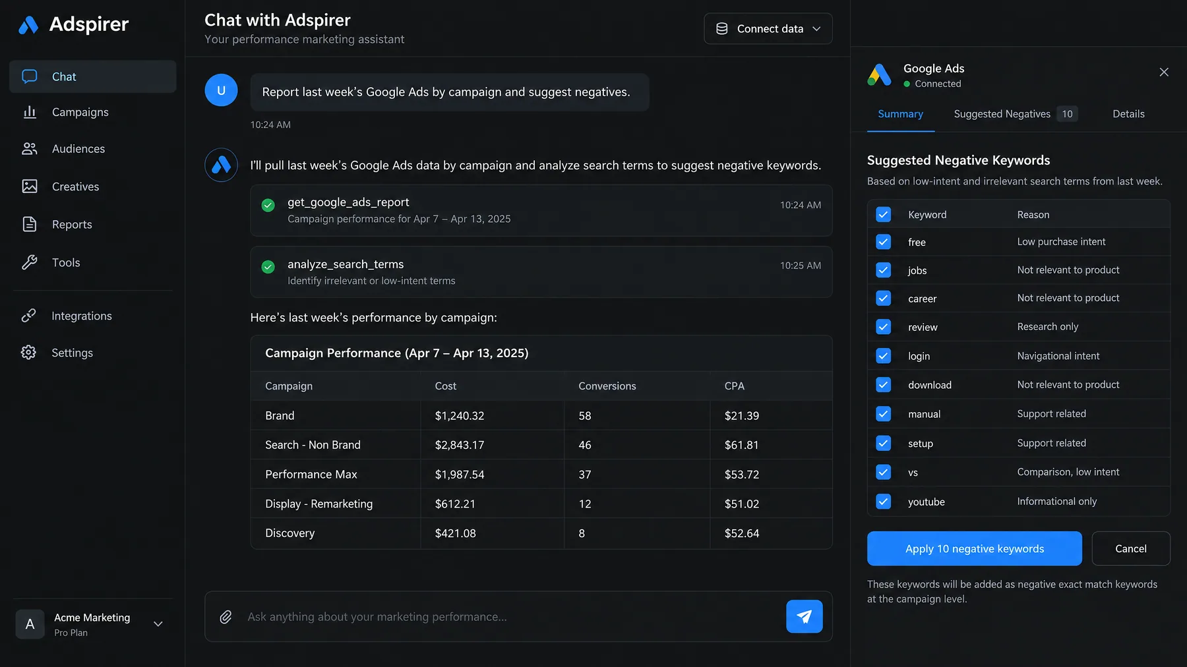The width and height of the screenshot is (1187, 667).
Task: Click the Display - Remarketing campaign cell
Action: (x=335, y=504)
